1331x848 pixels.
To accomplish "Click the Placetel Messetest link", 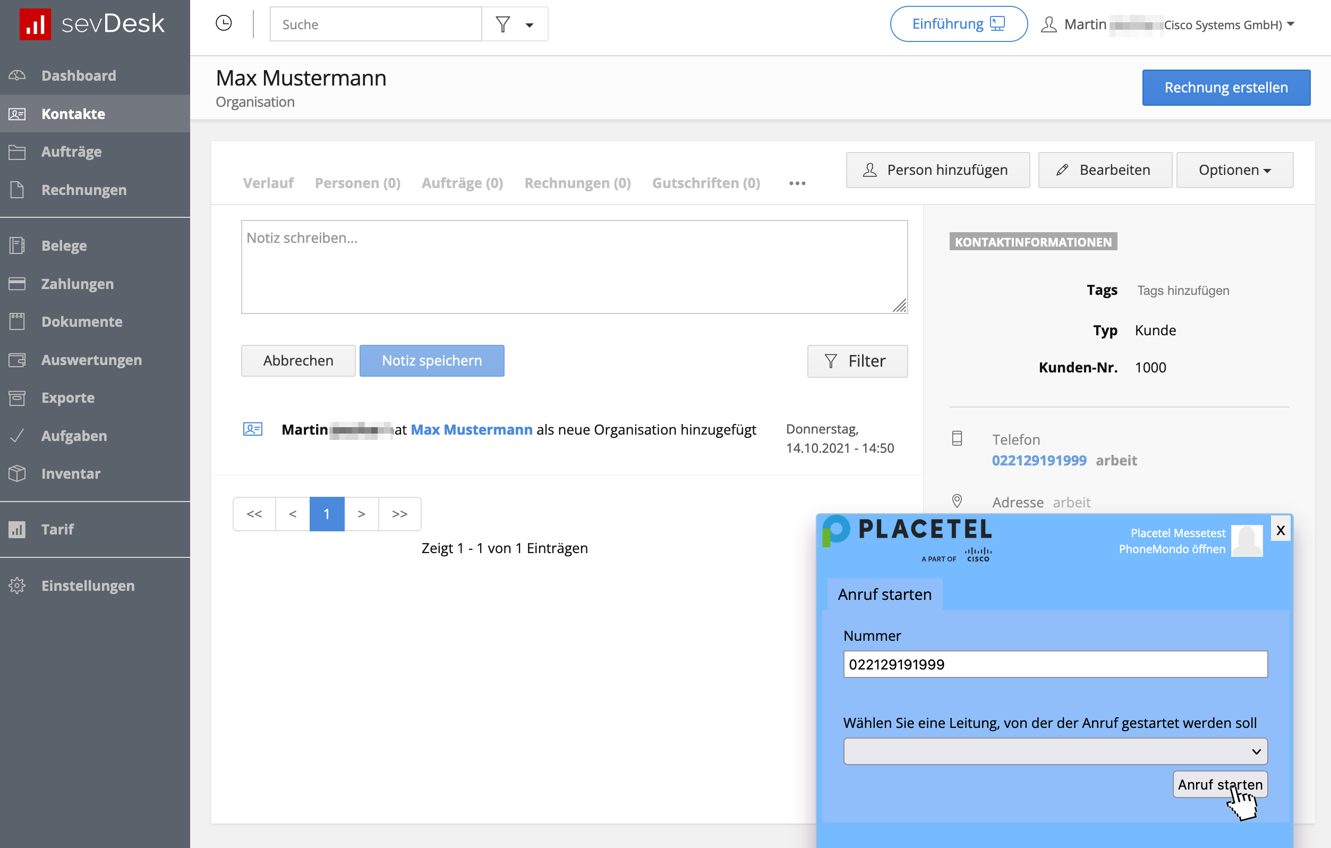I will [1178, 533].
